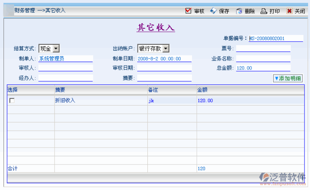Click the 单据编号 input field
Image resolution: width=310 pixels, height=190 pixels.
point(276,38)
